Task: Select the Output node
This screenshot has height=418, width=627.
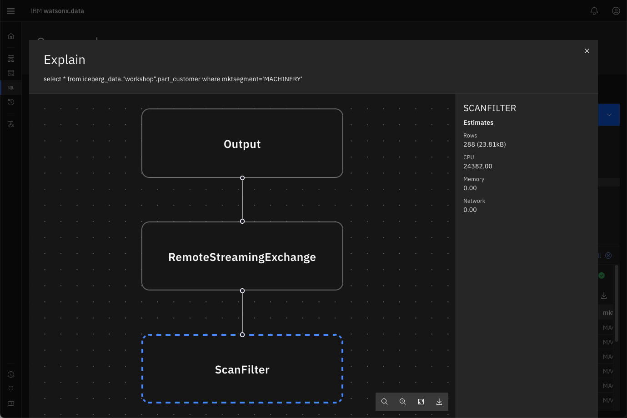Action: [x=242, y=143]
